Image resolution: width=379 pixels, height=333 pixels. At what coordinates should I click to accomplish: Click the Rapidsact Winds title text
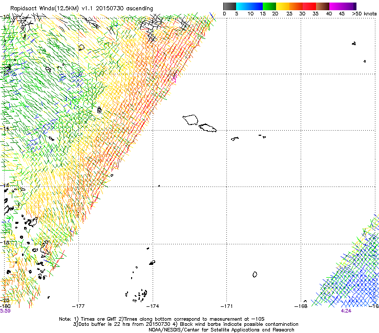click(x=82, y=9)
